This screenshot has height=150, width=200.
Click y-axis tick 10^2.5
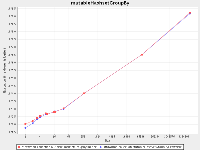pyautogui.click(x=11, y=117)
